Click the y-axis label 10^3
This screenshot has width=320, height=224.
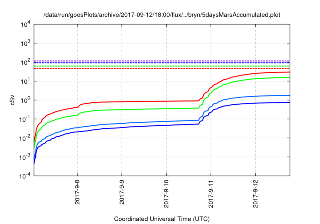(x=26, y=43)
